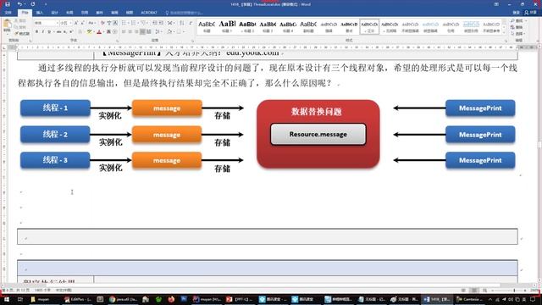Clear all formatting with the eraser icon
The image size is (542, 305).
pos(102,23)
